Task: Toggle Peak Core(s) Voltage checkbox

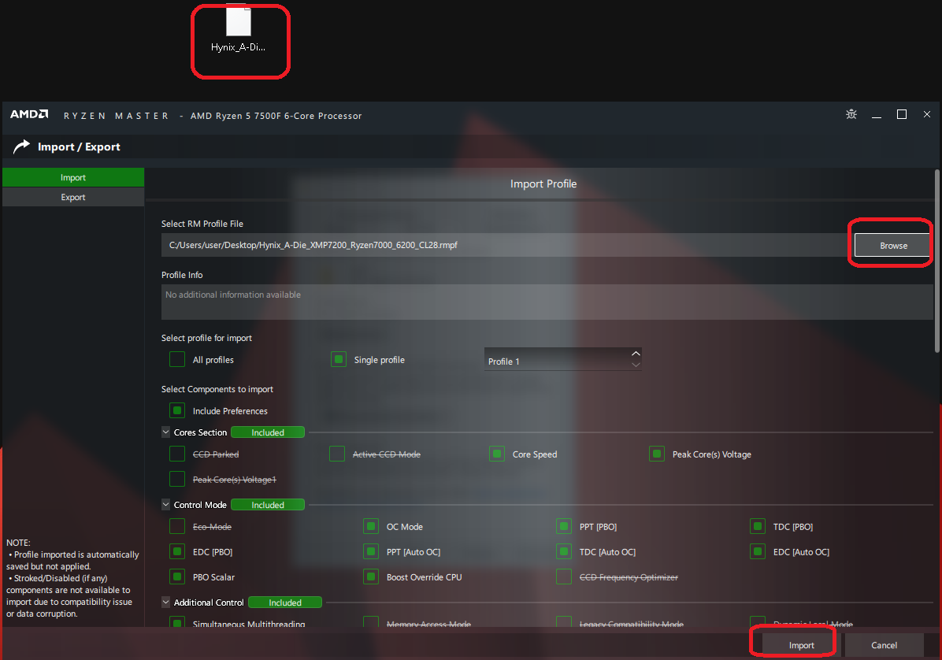Action: (657, 454)
